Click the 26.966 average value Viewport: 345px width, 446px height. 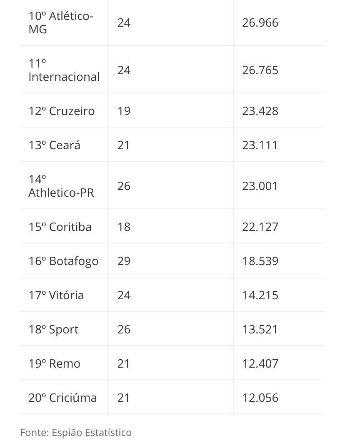pyautogui.click(x=260, y=23)
